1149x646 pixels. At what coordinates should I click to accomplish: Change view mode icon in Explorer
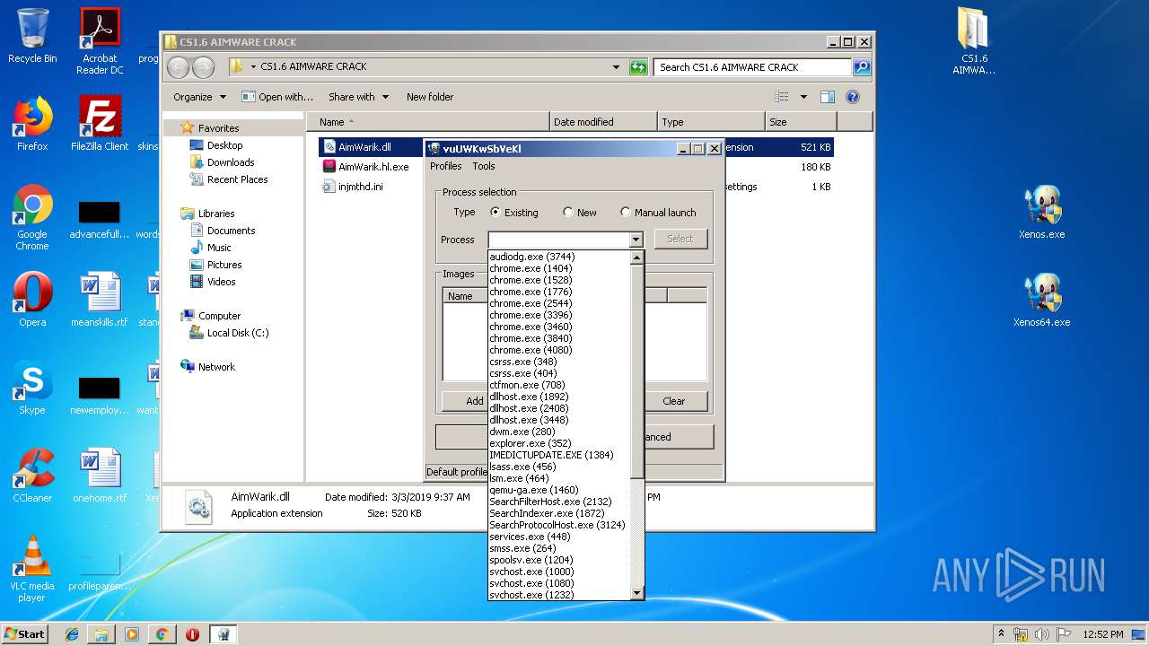pos(782,97)
